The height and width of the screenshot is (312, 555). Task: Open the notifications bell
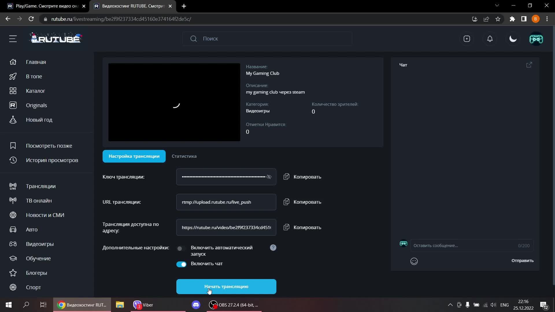tap(490, 39)
